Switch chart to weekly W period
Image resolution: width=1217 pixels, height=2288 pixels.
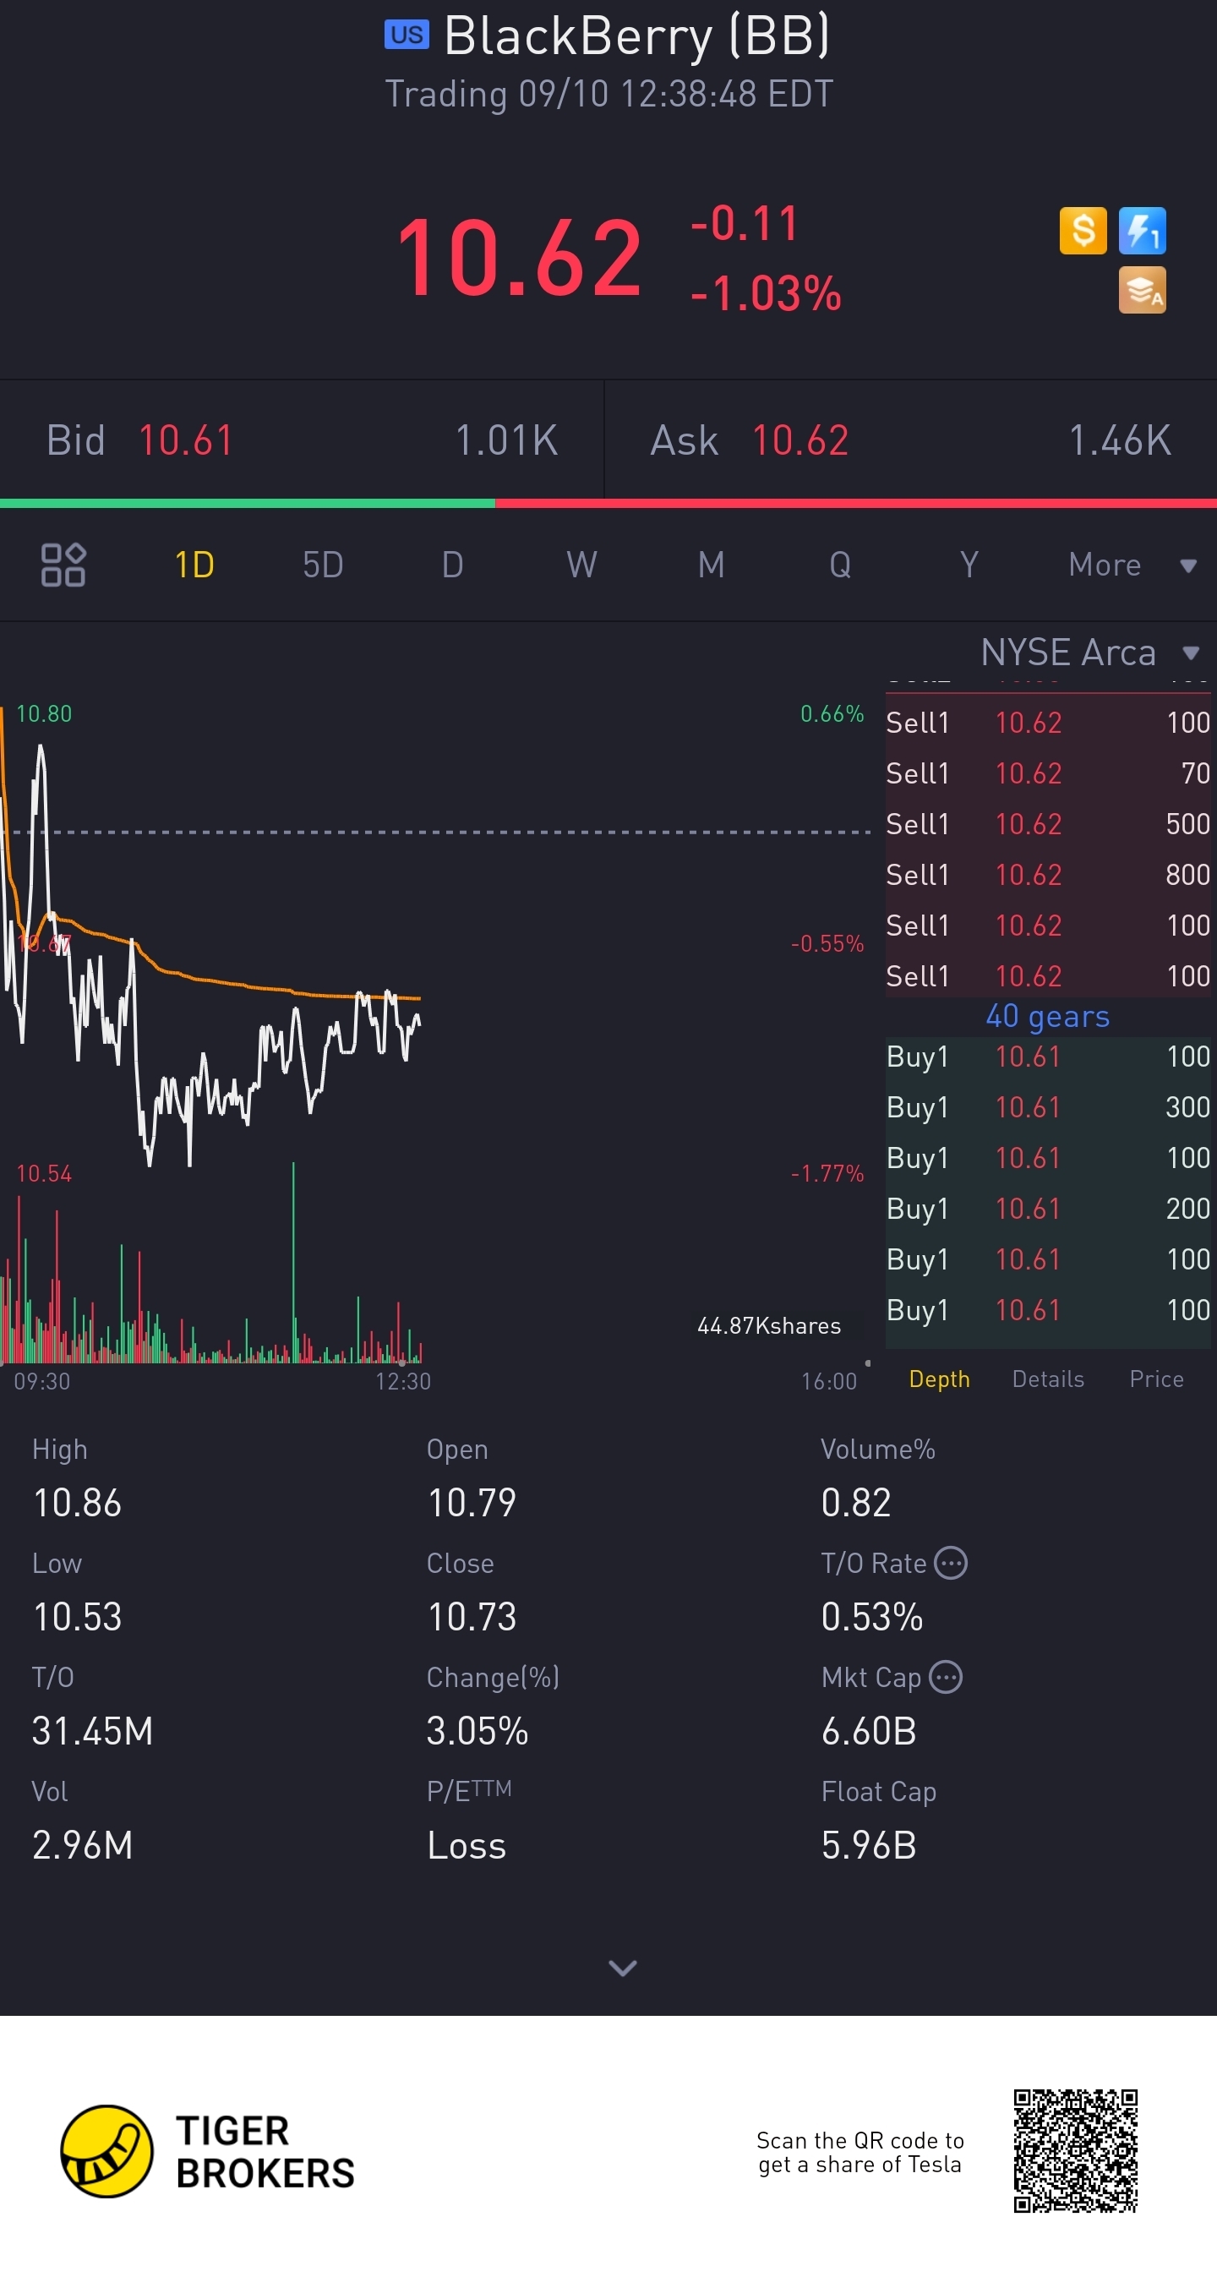click(581, 565)
